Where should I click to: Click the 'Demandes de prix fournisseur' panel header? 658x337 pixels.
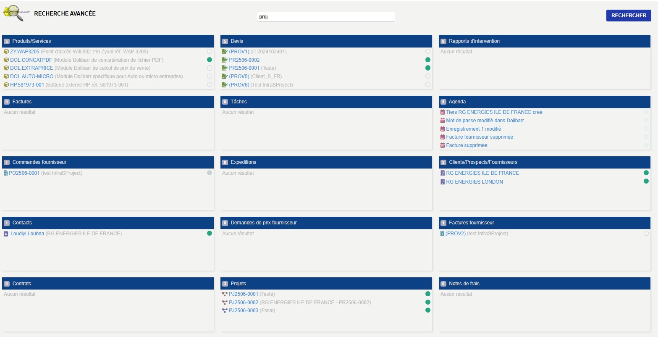pos(326,223)
